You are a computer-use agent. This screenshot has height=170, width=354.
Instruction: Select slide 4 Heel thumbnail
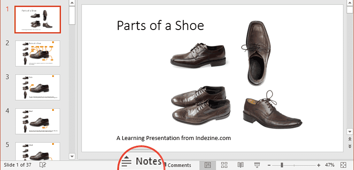click(x=38, y=121)
